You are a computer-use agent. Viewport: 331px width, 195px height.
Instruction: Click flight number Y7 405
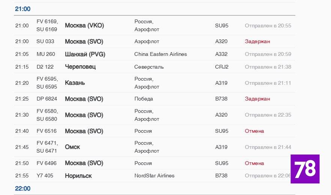[45, 175]
